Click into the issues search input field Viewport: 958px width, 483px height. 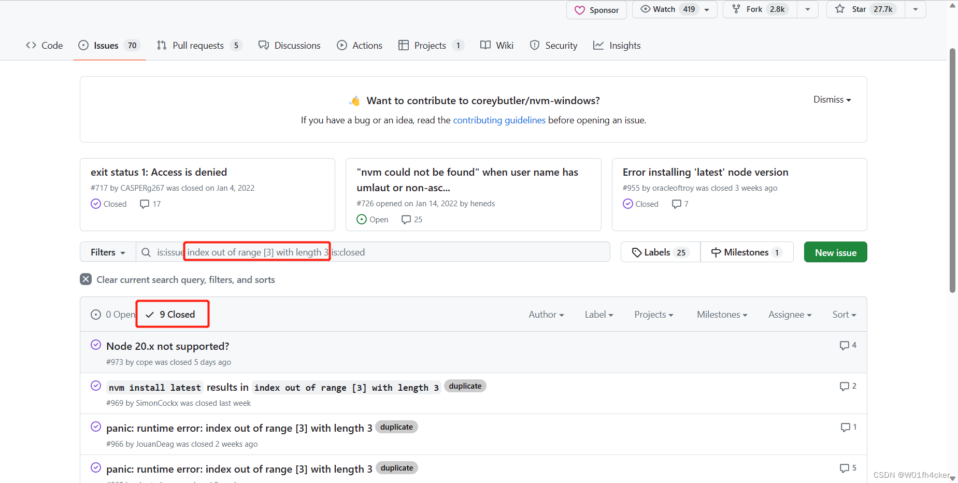(x=373, y=252)
